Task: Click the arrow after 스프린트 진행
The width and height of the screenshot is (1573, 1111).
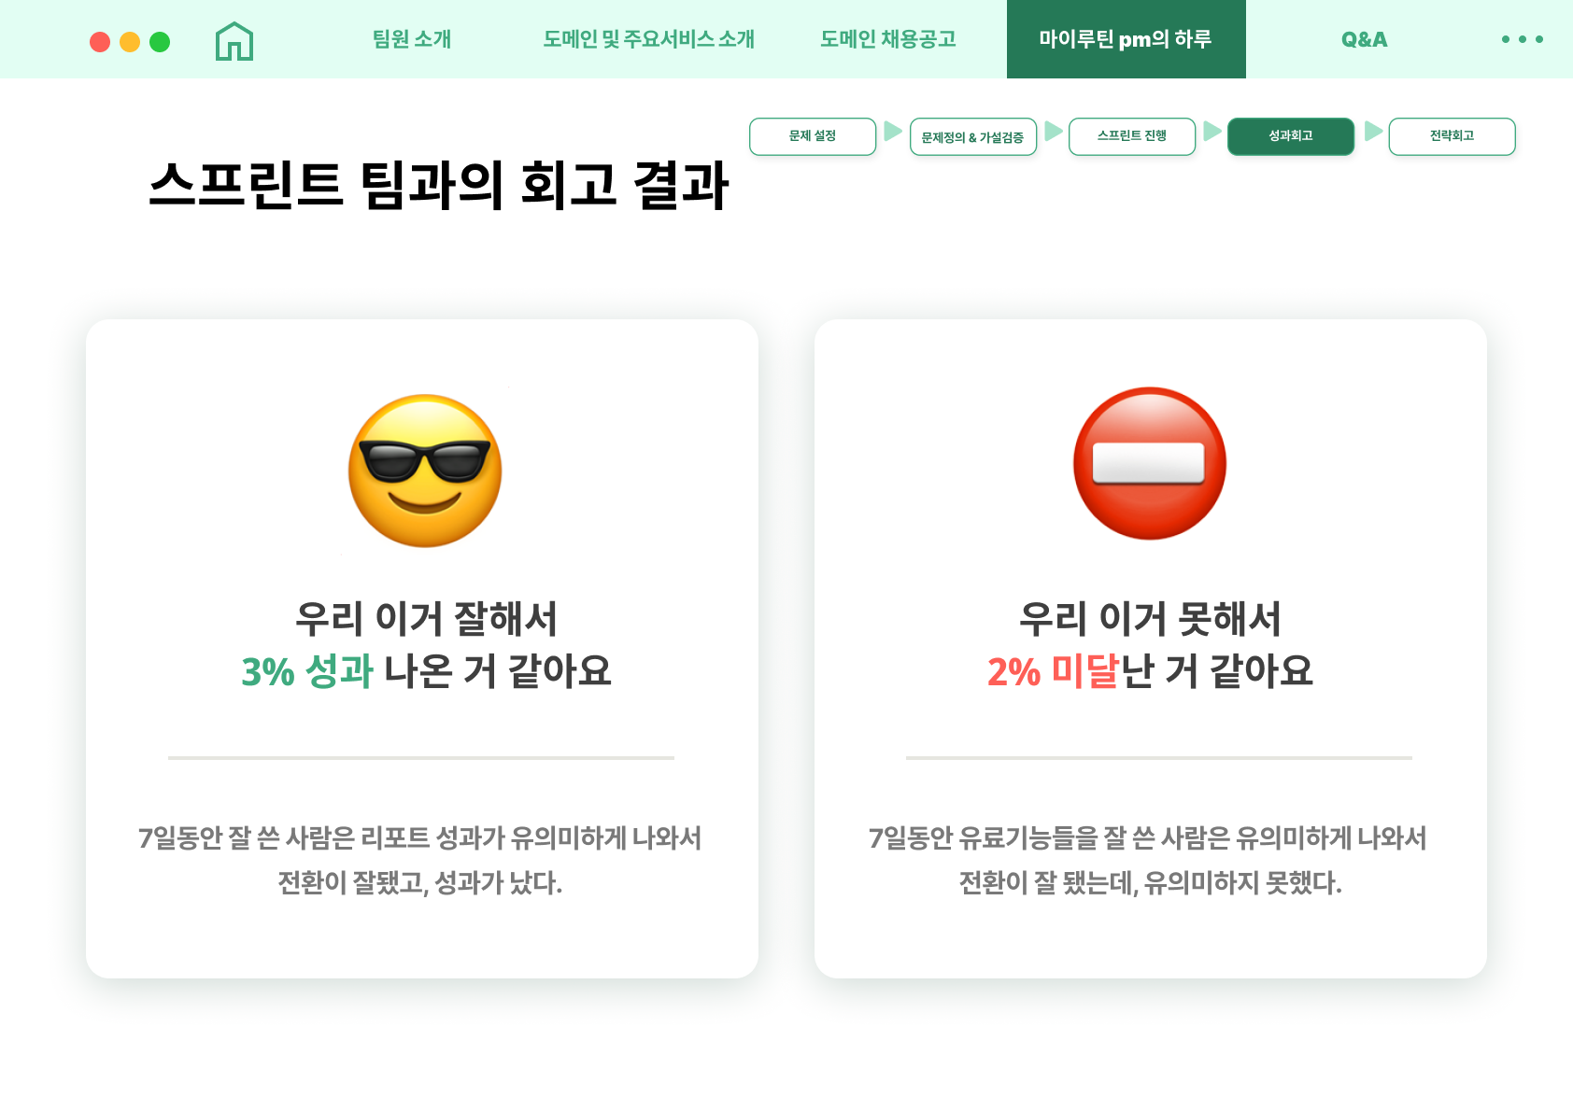Action: [1212, 131]
